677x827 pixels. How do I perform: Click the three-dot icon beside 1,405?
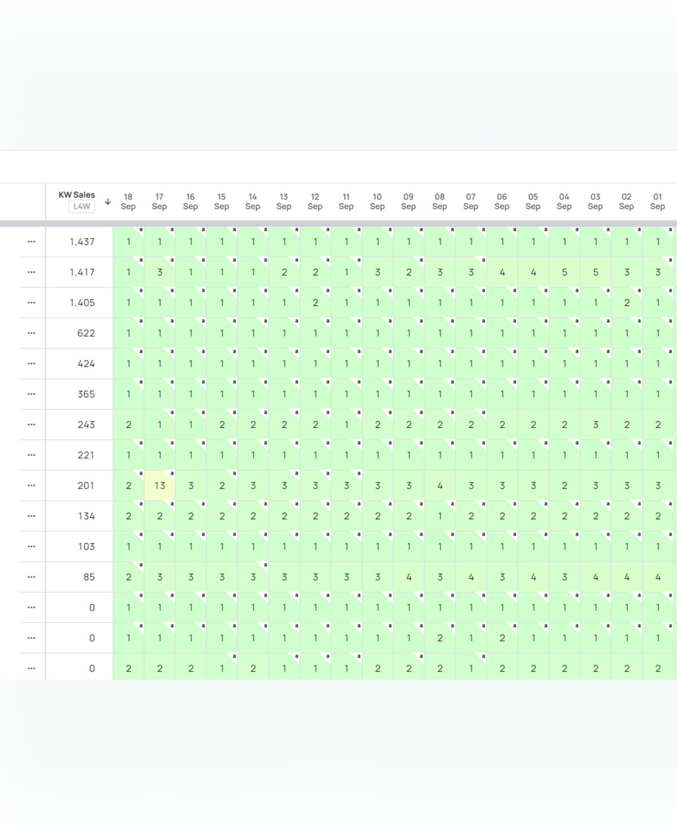(x=31, y=303)
